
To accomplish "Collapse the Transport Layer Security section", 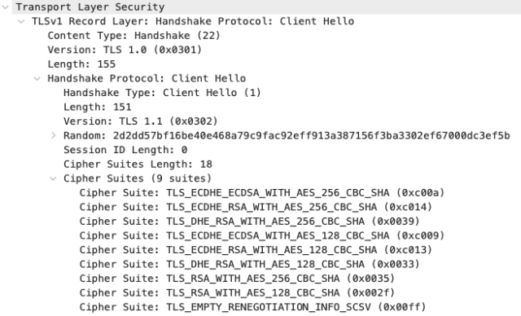I will [x=6, y=7].
